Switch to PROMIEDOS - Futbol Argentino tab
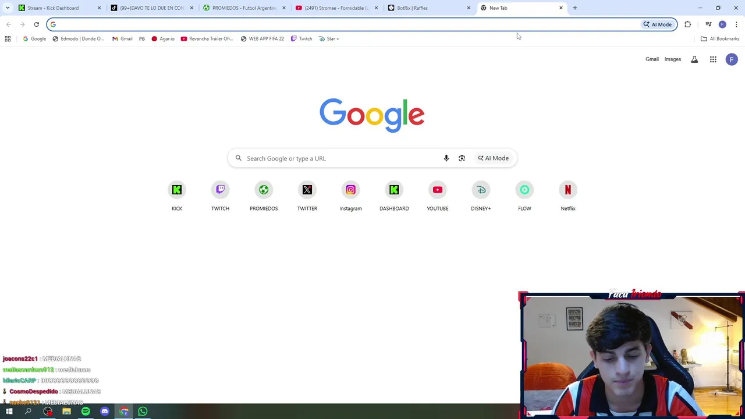Viewport: 745px width, 419px height. (244, 8)
